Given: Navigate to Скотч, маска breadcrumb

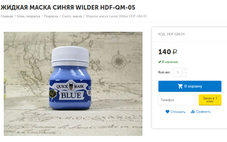Looking at the screenshot, I should point(72,16).
